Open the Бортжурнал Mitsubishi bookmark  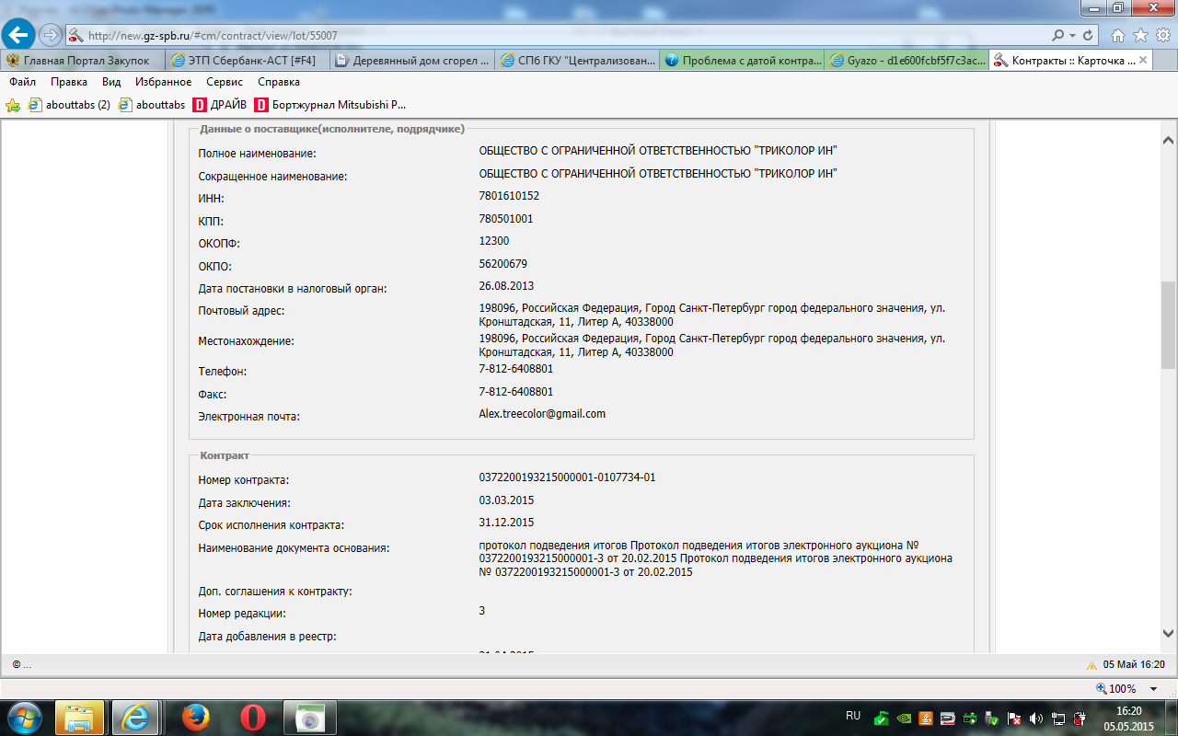pos(329,105)
